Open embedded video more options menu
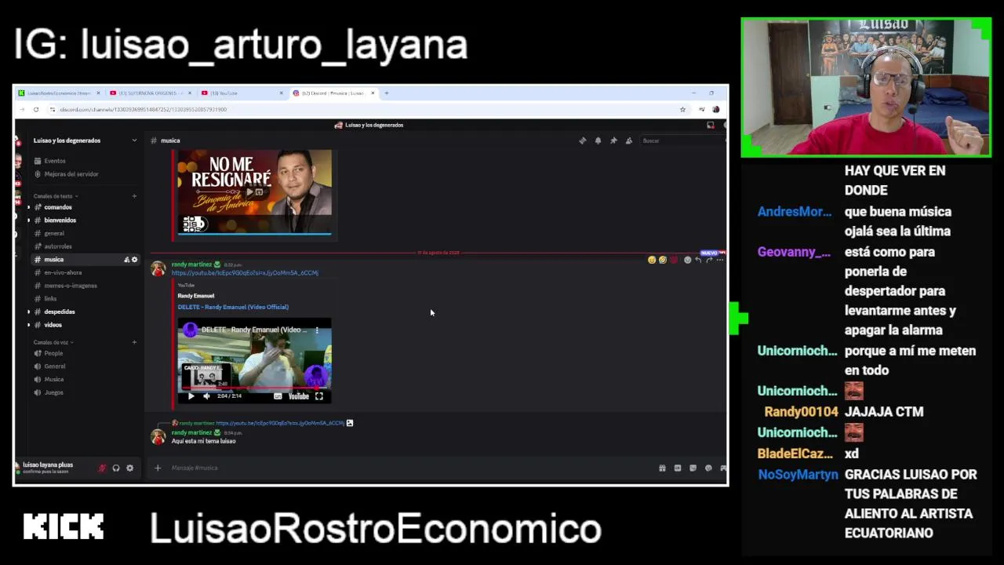1004x565 pixels. [317, 330]
